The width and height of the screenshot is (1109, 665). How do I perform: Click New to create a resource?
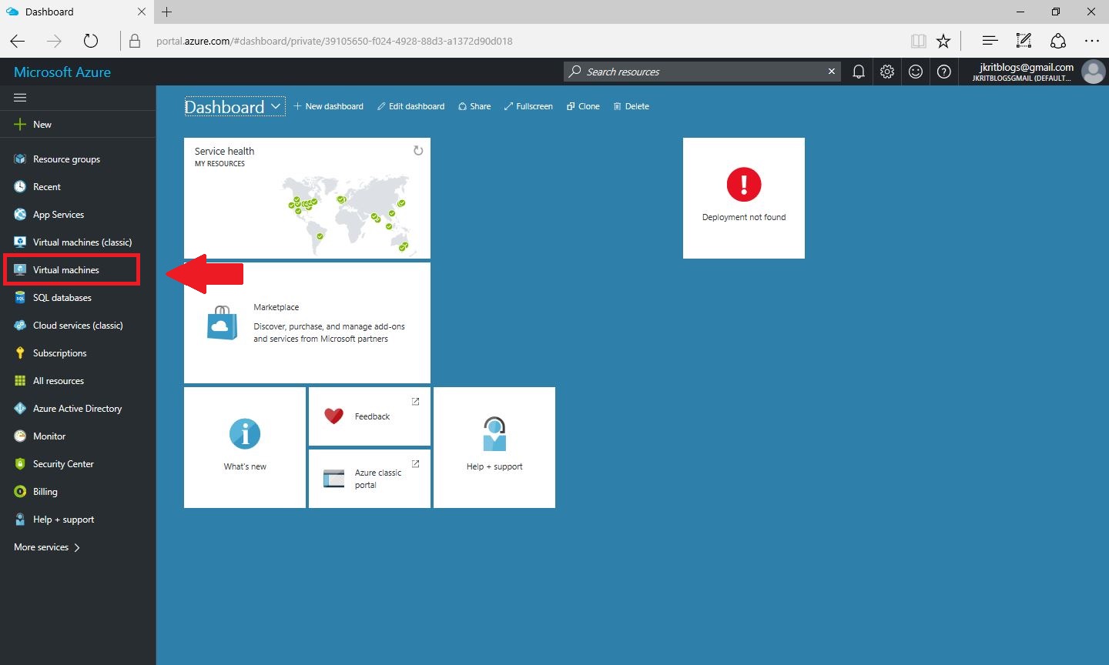78,125
